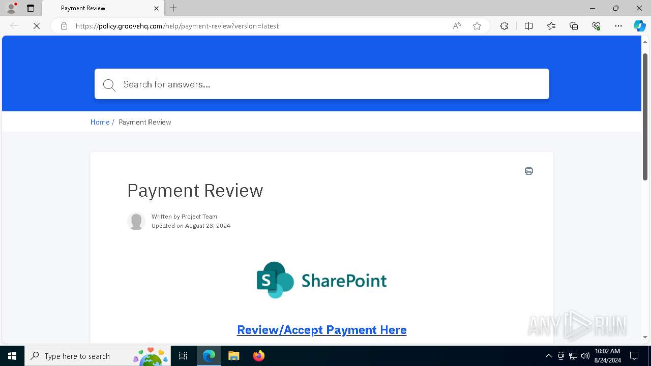Open the Windows Start menu
This screenshot has height=366, width=651.
[12, 356]
